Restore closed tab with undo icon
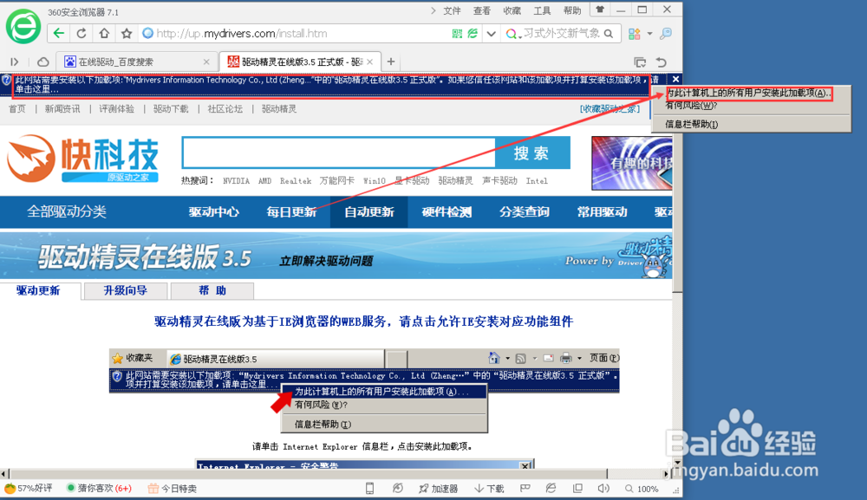Image resolution: width=867 pixels, height=500 pixels. pos(662,62)
